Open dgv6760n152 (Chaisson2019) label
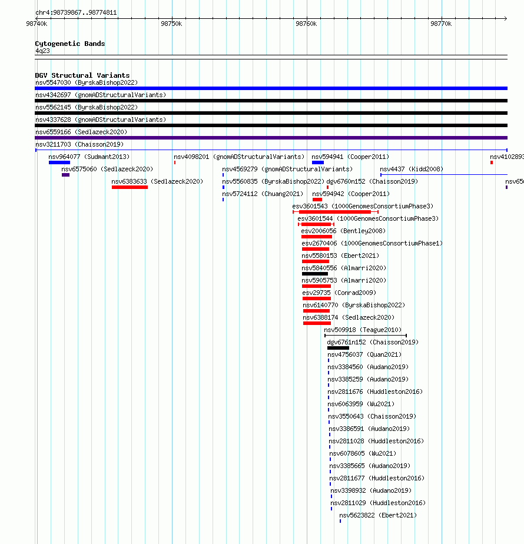The width and height of the screenshot is (524, 544). click(x=372, y=181)
